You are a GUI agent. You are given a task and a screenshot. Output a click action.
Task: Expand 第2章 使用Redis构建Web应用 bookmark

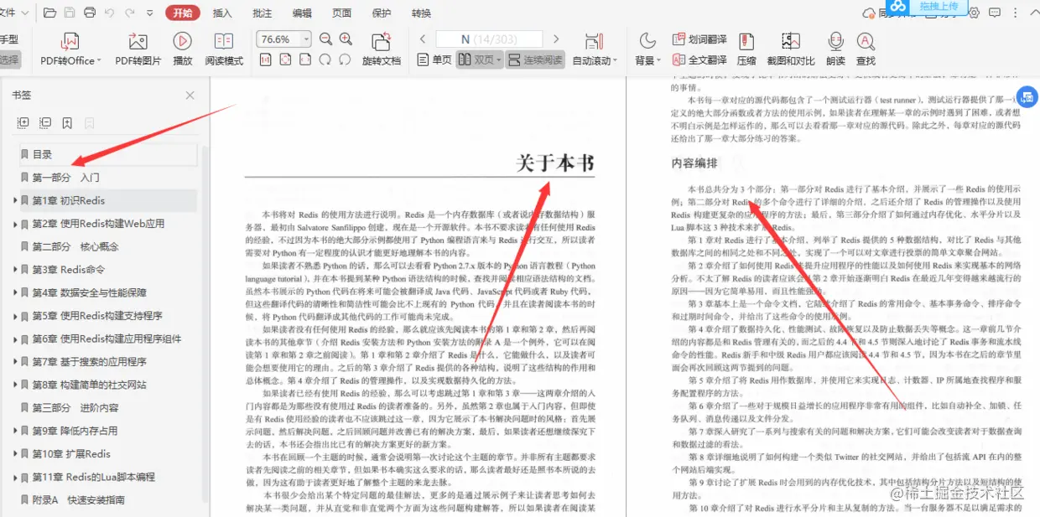coord(15,224)
